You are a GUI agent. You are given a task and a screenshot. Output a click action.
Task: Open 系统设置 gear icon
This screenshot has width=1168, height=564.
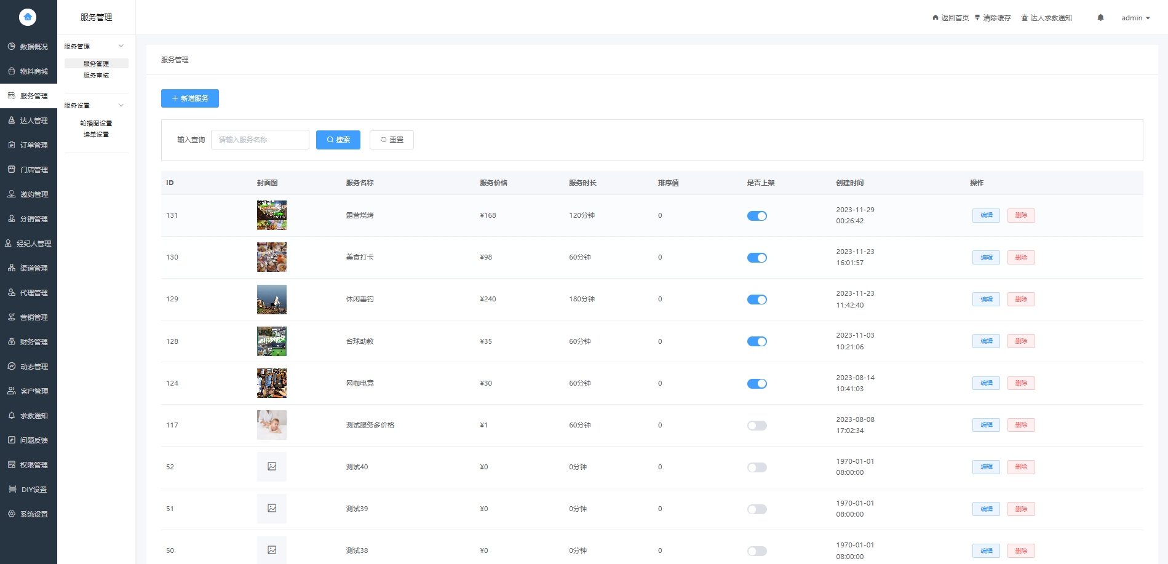point(12,514)
